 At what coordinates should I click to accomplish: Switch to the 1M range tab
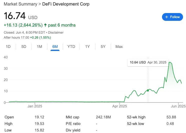tap(39, 47)
